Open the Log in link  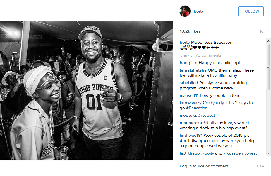[186, 166]
